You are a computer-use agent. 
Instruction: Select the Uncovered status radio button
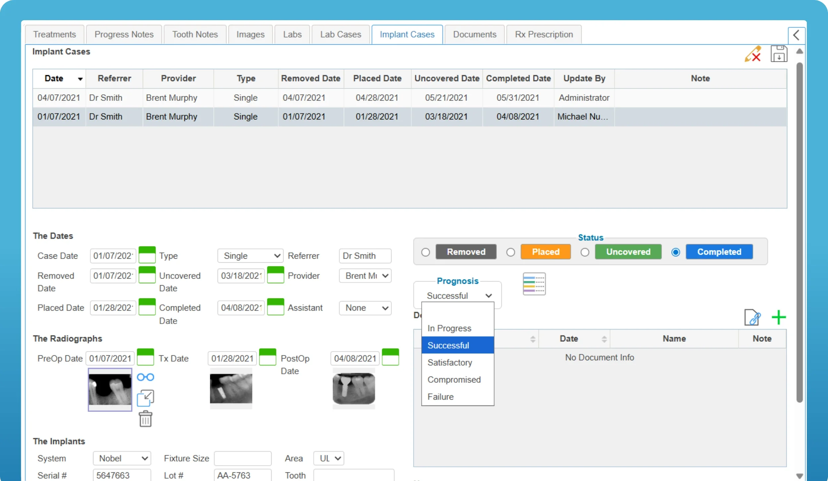(585, 252)
